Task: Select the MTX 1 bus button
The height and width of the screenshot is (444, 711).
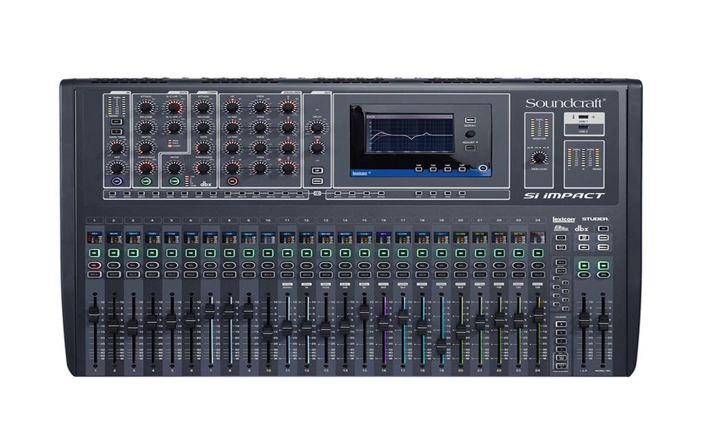Action: 338,192
